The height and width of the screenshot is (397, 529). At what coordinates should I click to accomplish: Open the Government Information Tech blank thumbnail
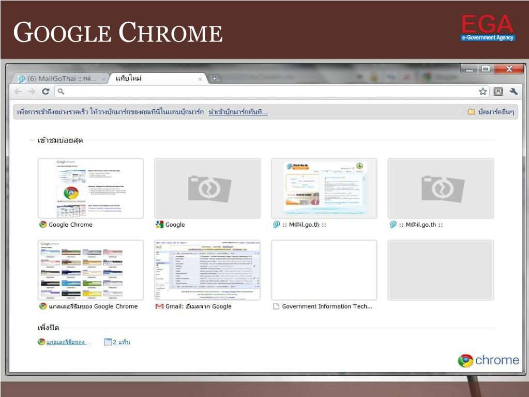pyautogui.click(x=324, y=270)
